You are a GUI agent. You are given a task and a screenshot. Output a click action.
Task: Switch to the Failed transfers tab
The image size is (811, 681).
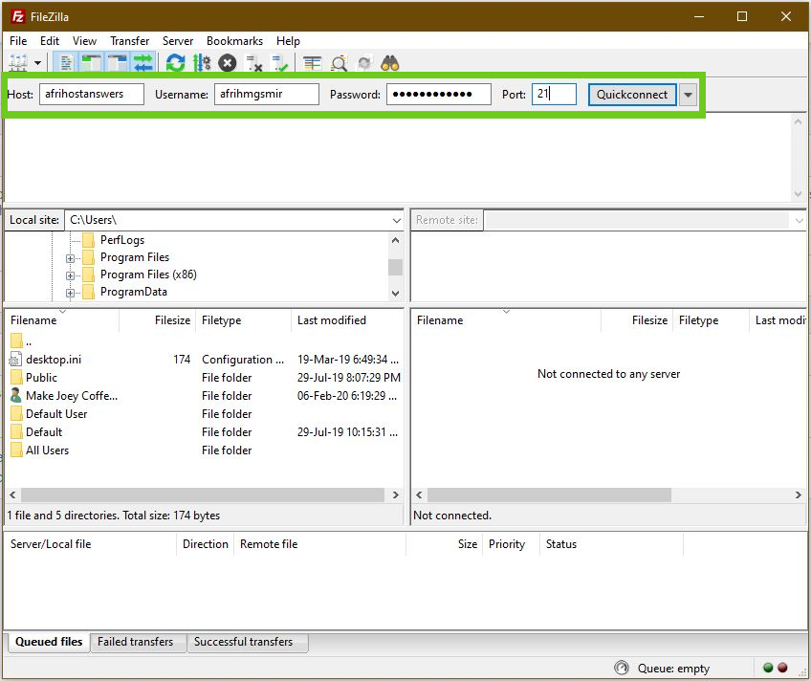137,642
